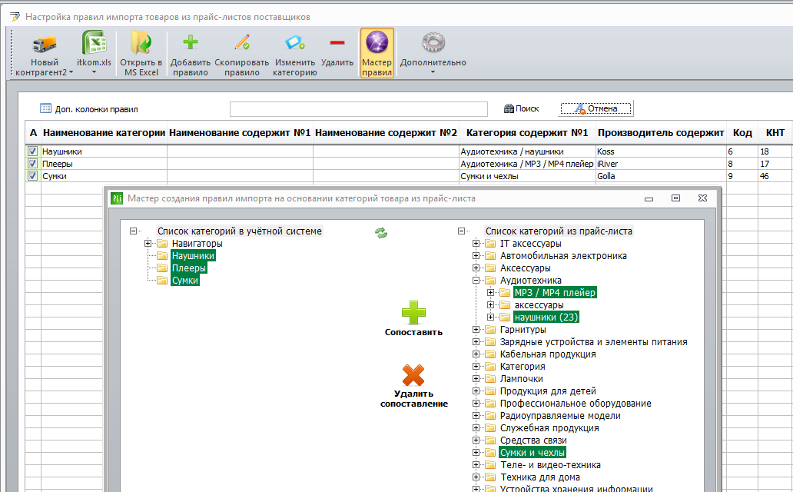Expand Автомобильная электроника node
Screen dimensions: 793x492
(x=476, y=256)
